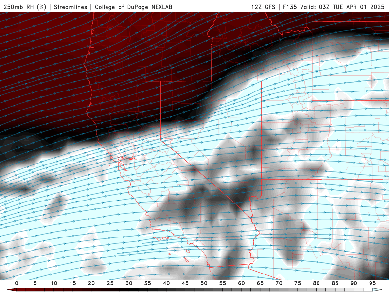Click "College of DuPage NEXLAB" text

(x=133, y=7)
